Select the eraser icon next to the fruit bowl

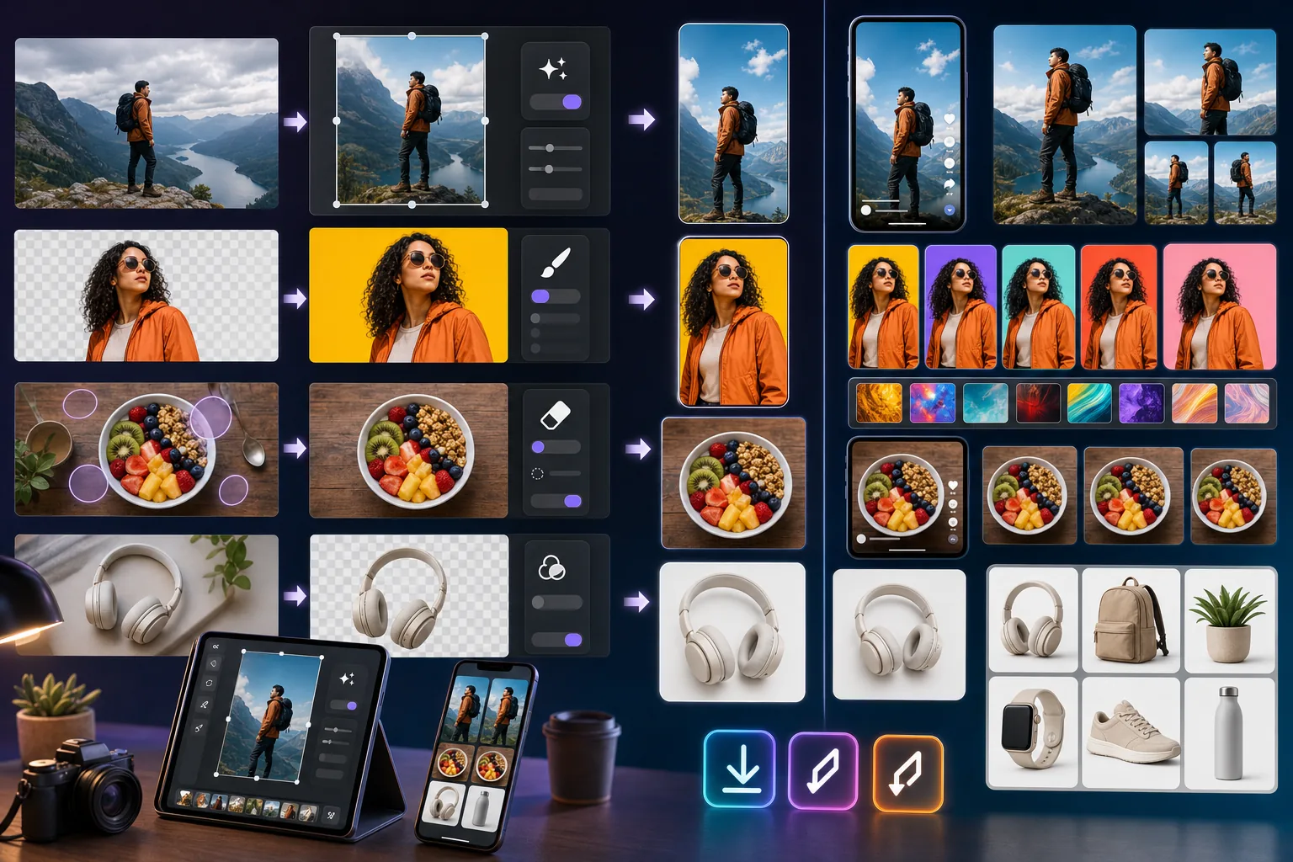point(555,415)
